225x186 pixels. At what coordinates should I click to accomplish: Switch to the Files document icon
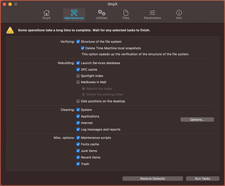[x=126, y=13]
